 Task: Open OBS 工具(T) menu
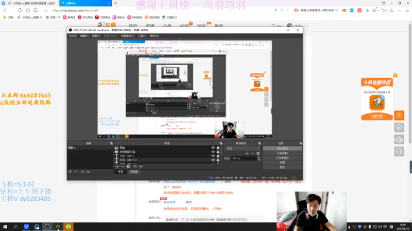click(x=142, y=36)
